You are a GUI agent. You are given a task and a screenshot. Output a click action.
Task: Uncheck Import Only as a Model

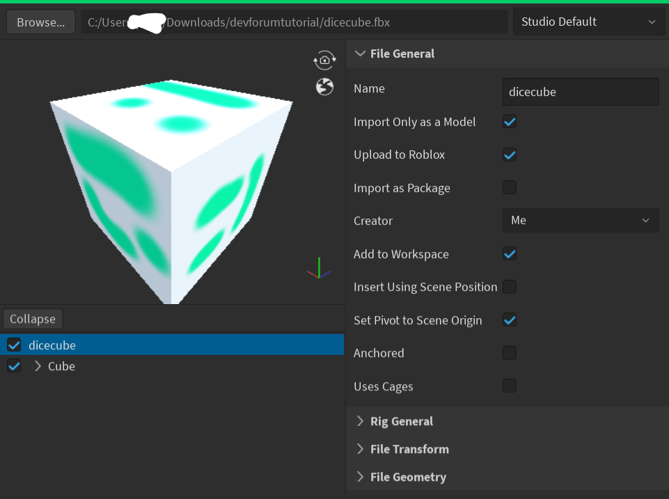[509, 121]
